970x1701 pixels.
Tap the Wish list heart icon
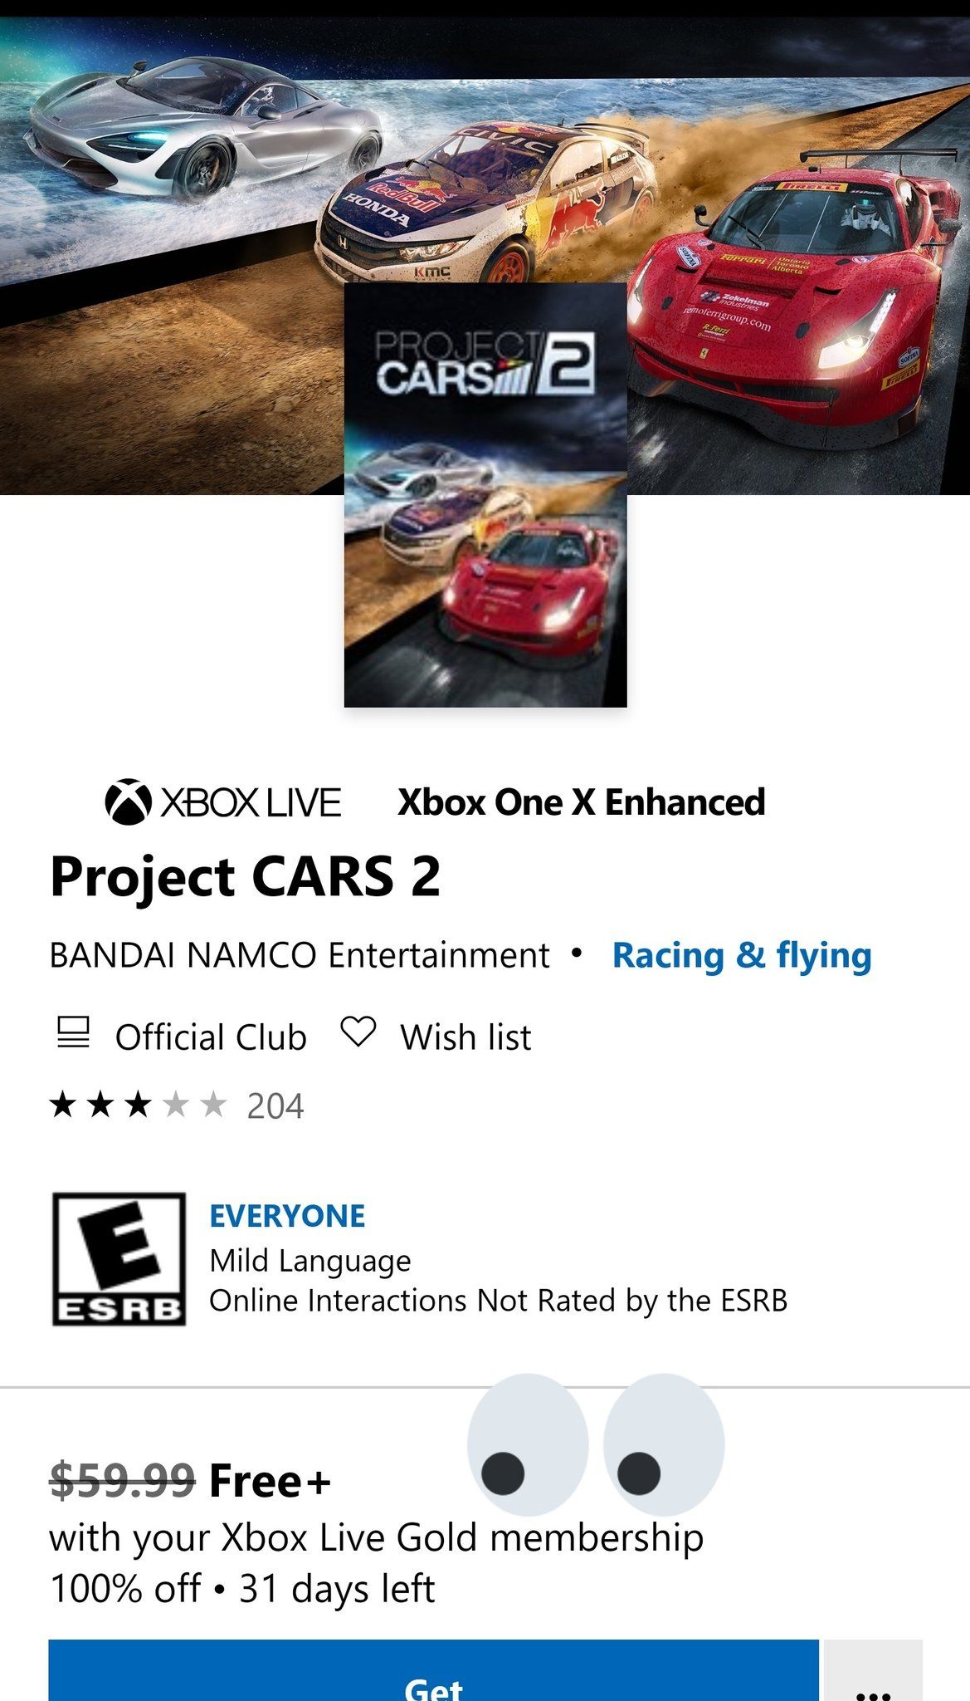point(358,1032)
